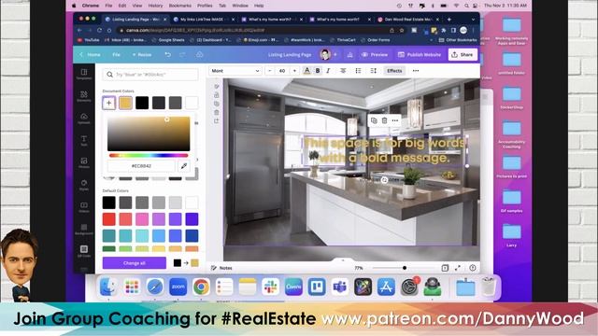Delete the selected text element
This screenshot has width=598, height=336.
[384, 120]
